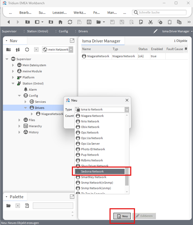Go back with the left arrow toolbar icon
The height and width of the screenshot is (225, 193).
coord(8,22)
